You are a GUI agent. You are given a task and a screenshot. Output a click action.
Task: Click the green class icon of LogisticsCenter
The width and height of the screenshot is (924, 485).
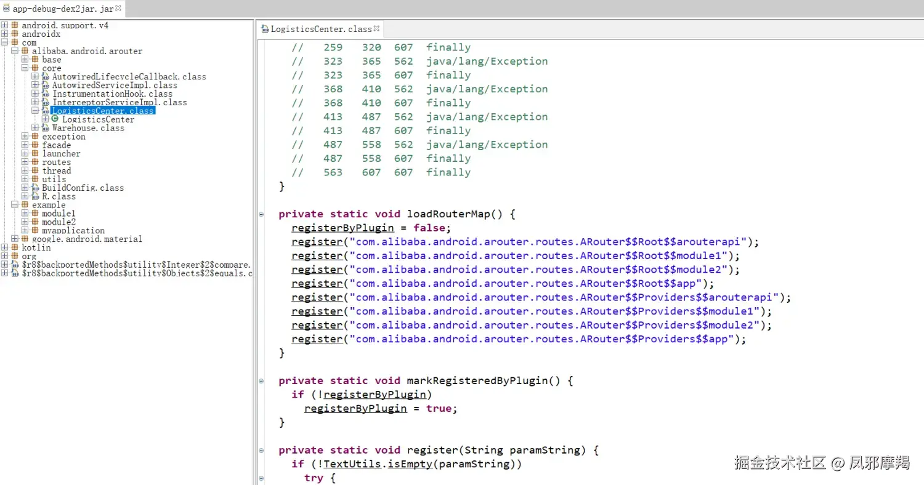55,119
